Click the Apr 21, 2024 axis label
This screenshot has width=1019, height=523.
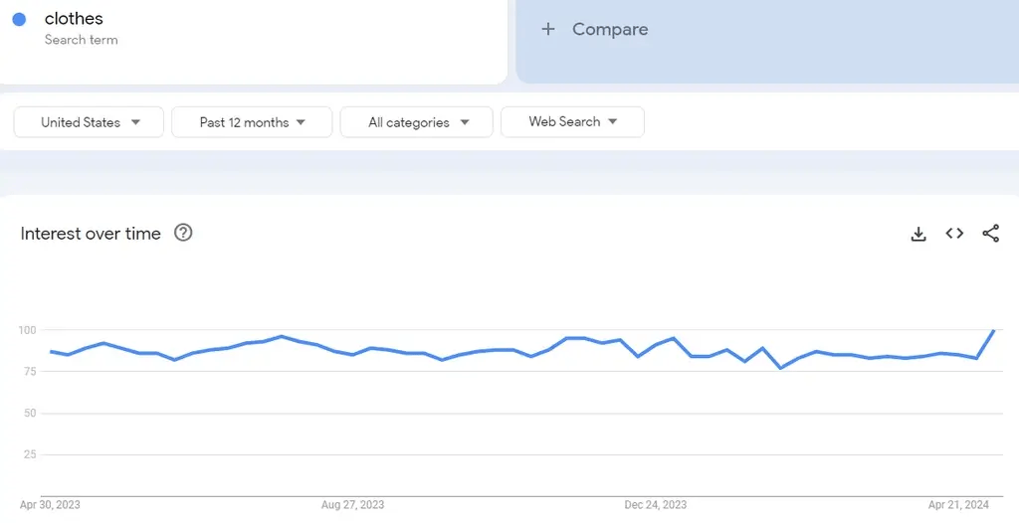pos(958,505)
